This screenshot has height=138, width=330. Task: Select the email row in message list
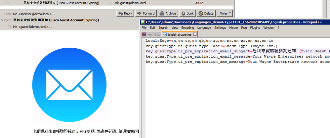point(117,3)
